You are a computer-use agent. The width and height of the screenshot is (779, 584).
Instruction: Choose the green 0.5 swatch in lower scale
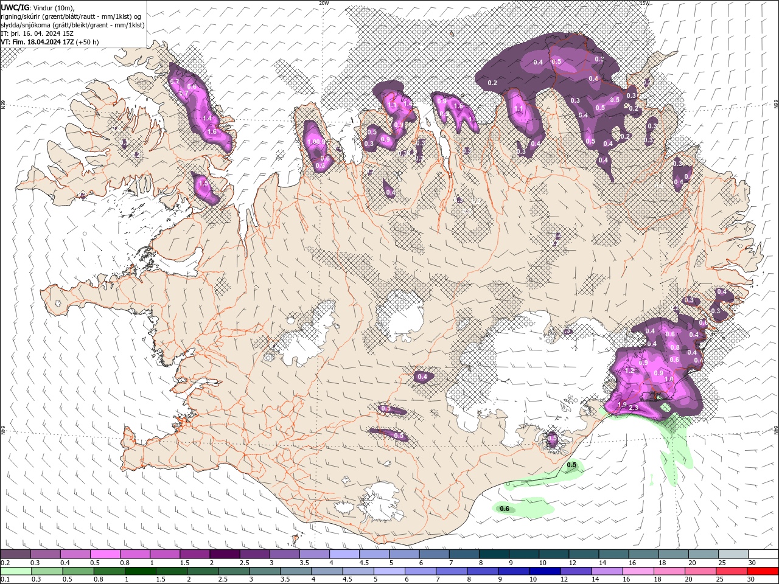pyautogui.click(x=78, y=571)
